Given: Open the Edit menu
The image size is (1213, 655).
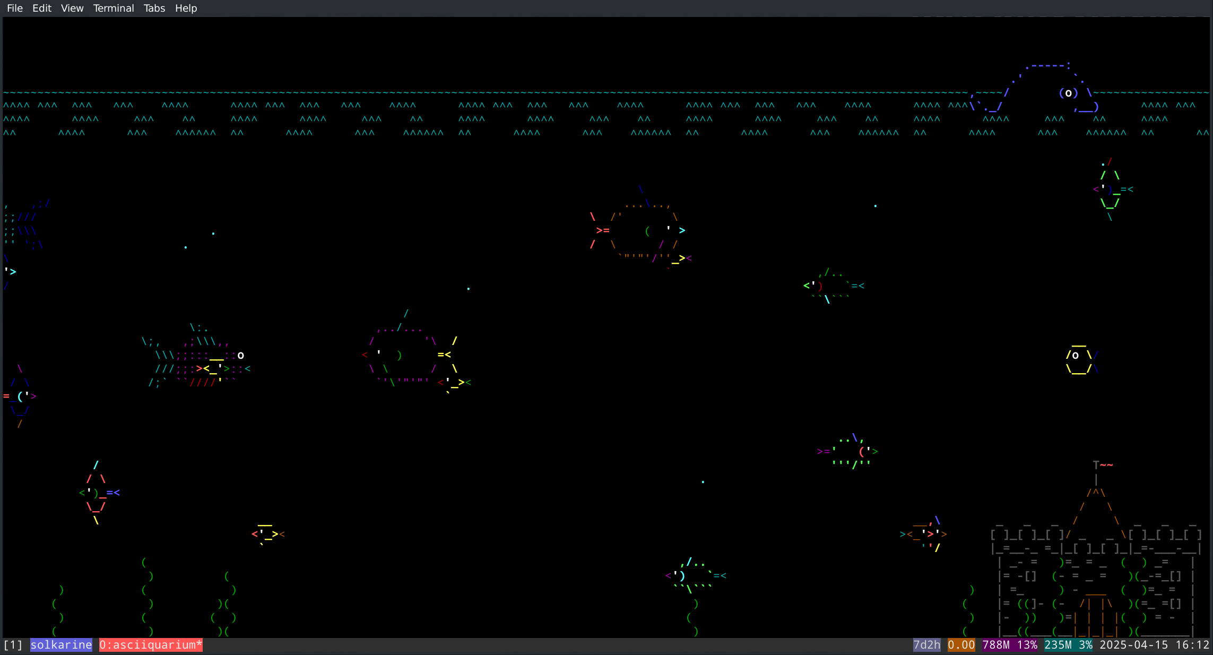Looking at the screenshot, I should [x=41, y=8].
